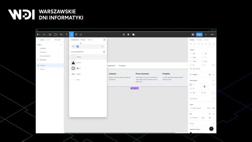Screen dimensions: 252x142
Task: Toggle the Resources tool in toolbar
Action: (x=71, y=35)
